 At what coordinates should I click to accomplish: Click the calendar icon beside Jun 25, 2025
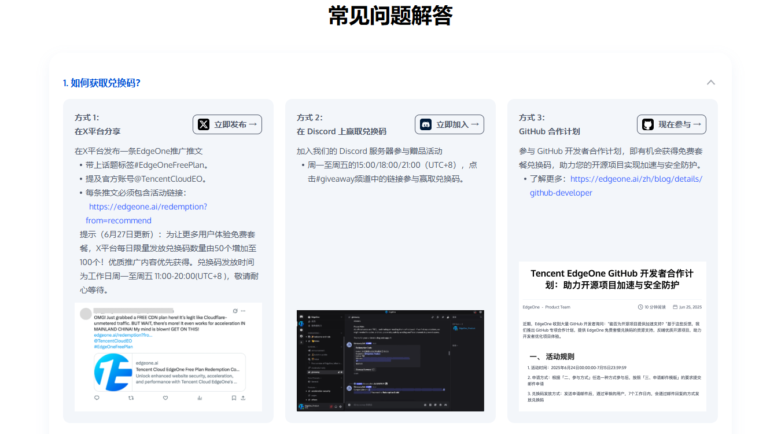[675, 307]
